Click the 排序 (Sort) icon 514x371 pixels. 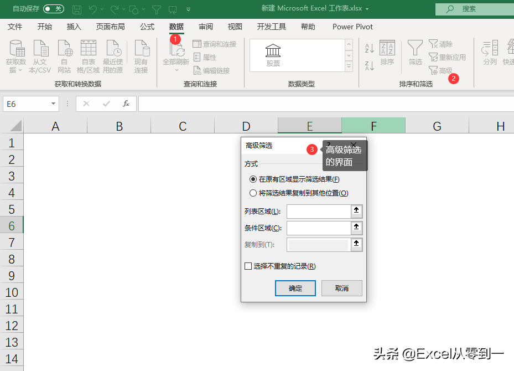point(387,49)
